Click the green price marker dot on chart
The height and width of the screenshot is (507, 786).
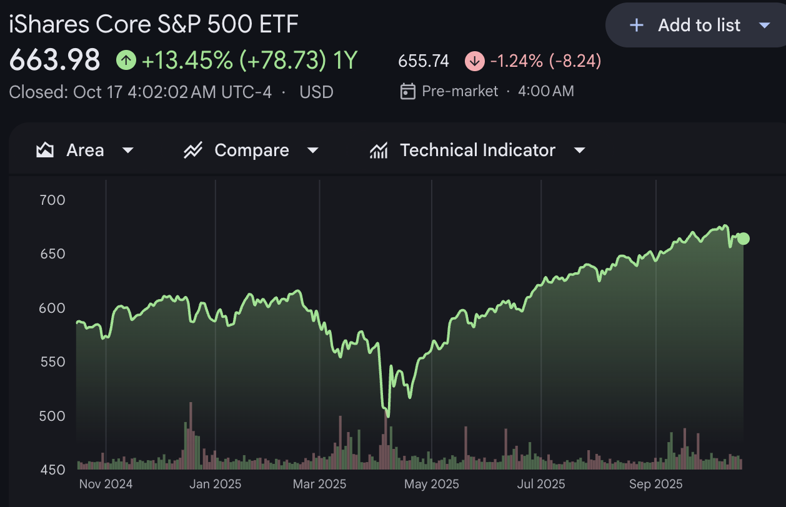(744, 238)
